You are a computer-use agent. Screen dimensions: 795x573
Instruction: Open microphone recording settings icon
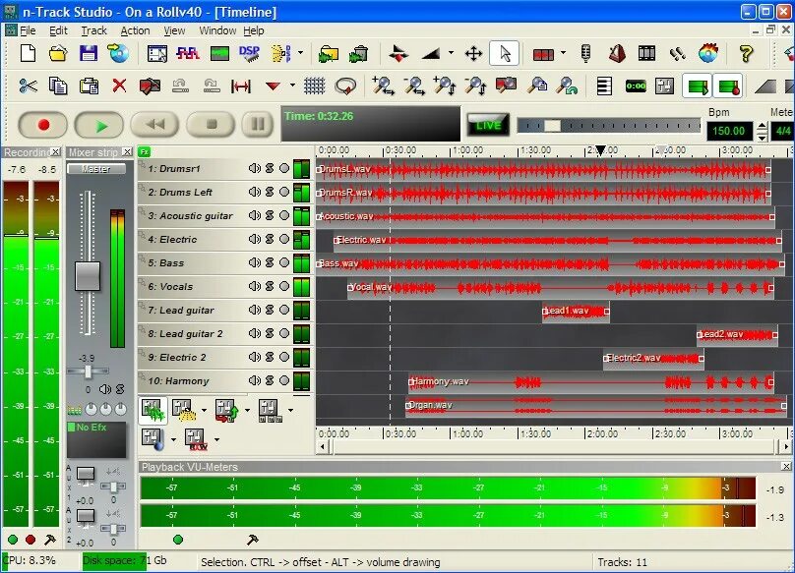(x=585, y=53)
